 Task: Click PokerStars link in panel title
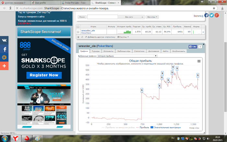105,46
